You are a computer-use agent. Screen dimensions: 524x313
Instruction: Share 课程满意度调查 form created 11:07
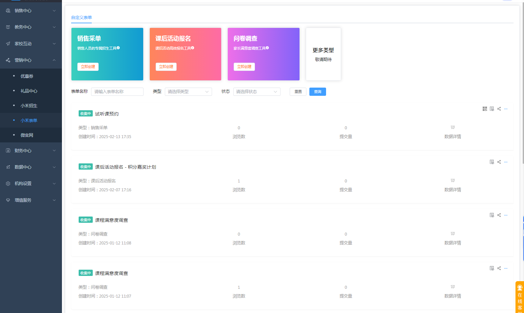(499, 268)
